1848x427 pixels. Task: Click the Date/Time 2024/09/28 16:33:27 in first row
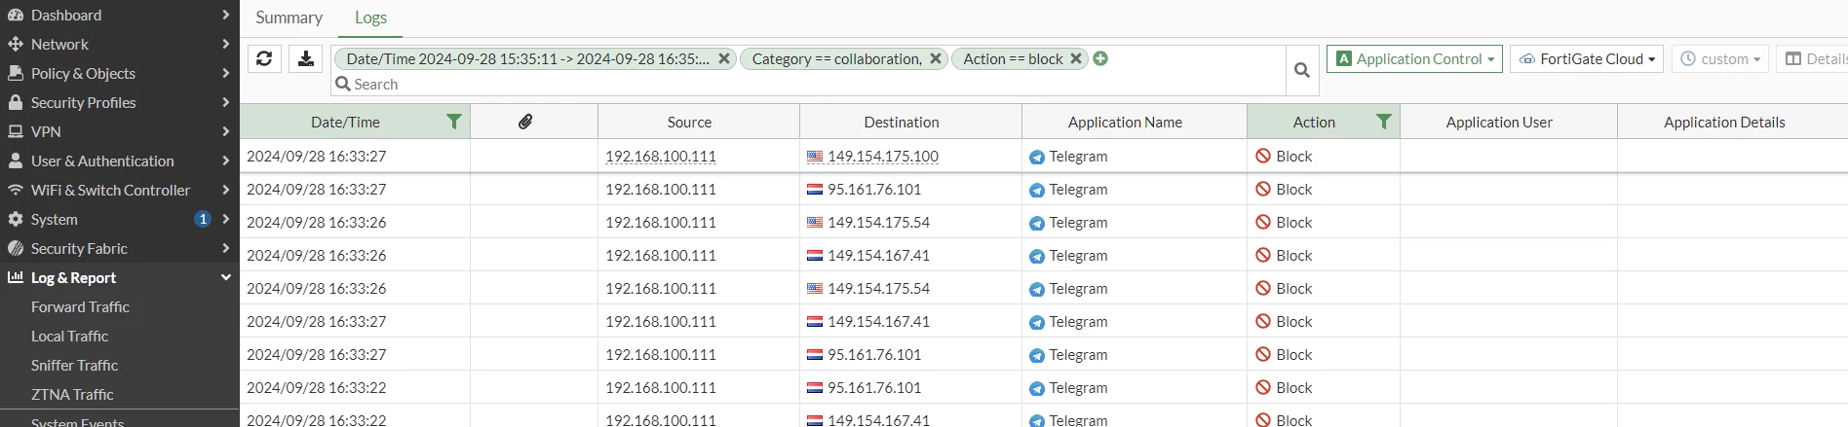[x=317, y=156]
